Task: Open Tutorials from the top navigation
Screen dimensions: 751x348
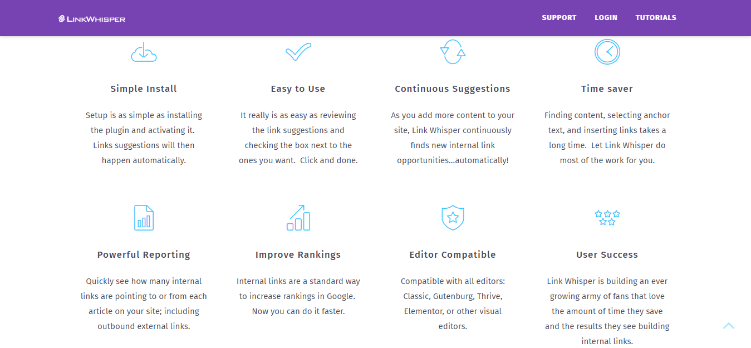Action: pos(656,18)
